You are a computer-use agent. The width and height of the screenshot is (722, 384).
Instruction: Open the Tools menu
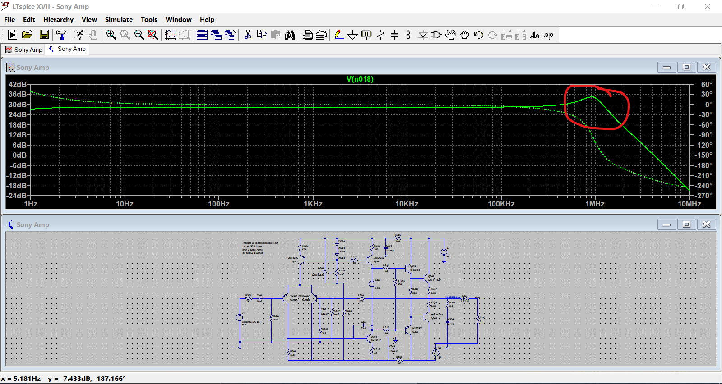tap(149, 20)
